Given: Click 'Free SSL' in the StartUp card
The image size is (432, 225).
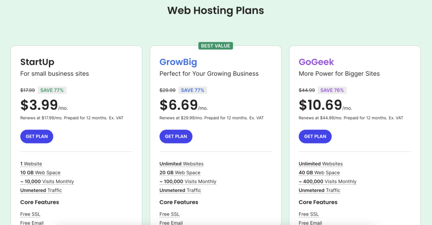Looking at the screenshot, I should [x=30, y=214].
